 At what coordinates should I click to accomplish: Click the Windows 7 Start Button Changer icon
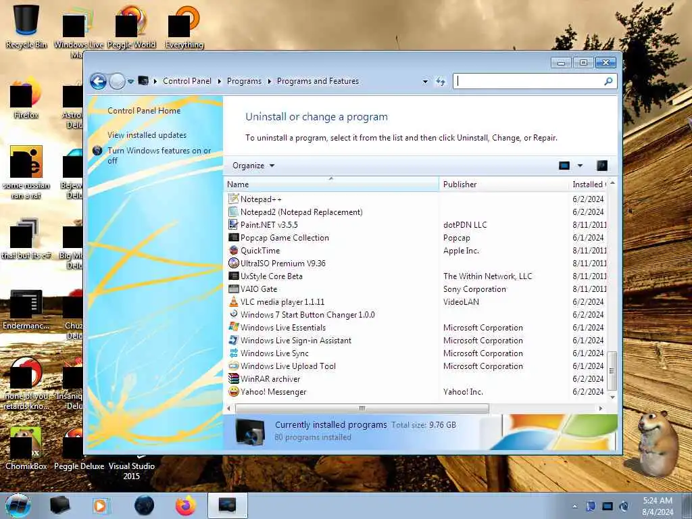coord(233,314)
